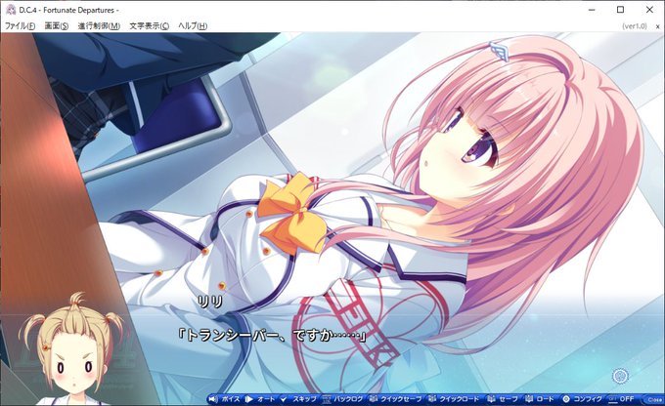
Task: Click the log icon beside バックログ
Action: 327,399
